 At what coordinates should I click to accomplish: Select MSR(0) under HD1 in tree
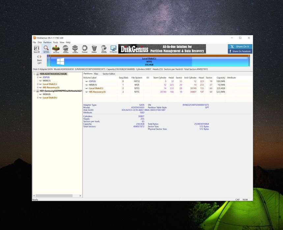click(47, 94)
